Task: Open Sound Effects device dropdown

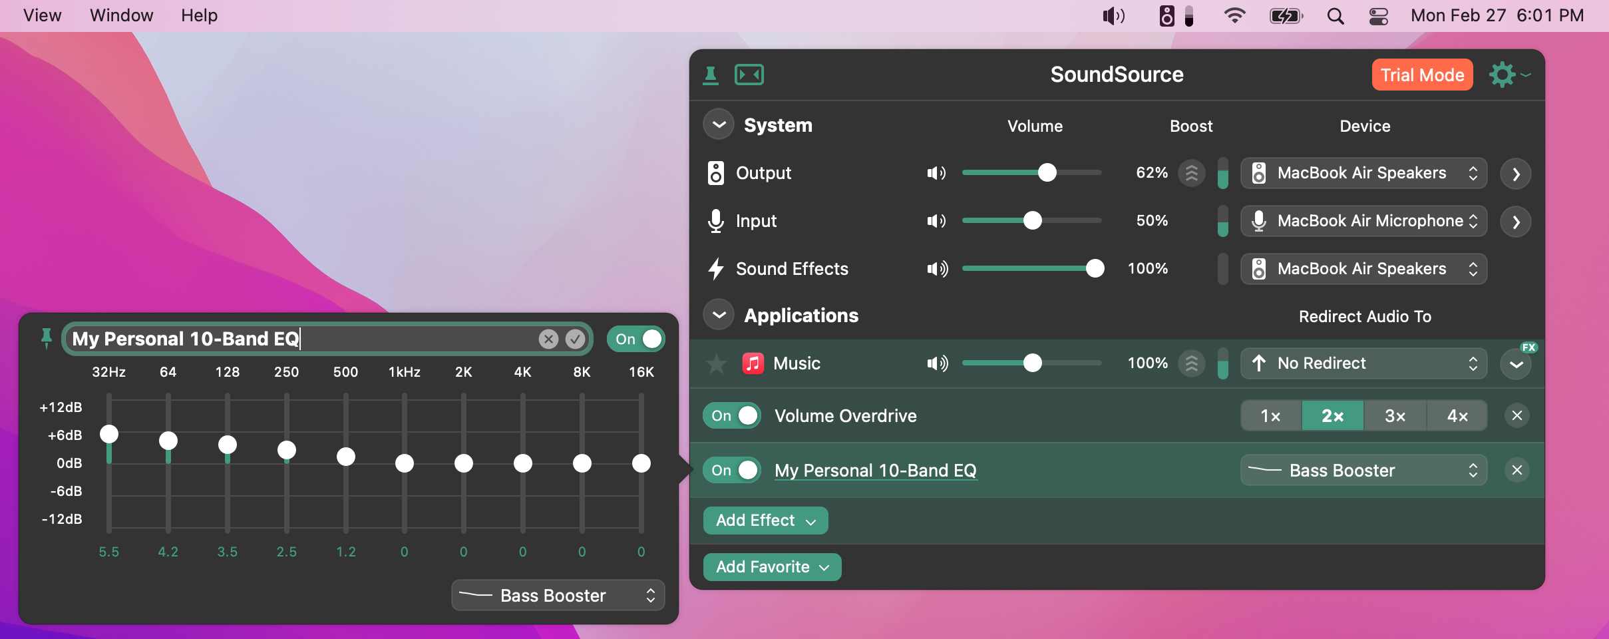Action: pos(1363,269)
